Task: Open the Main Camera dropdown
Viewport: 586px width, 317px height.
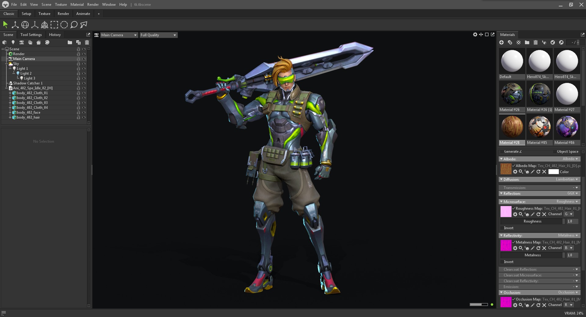Action: pyautogui.click(x=119, y=35)
